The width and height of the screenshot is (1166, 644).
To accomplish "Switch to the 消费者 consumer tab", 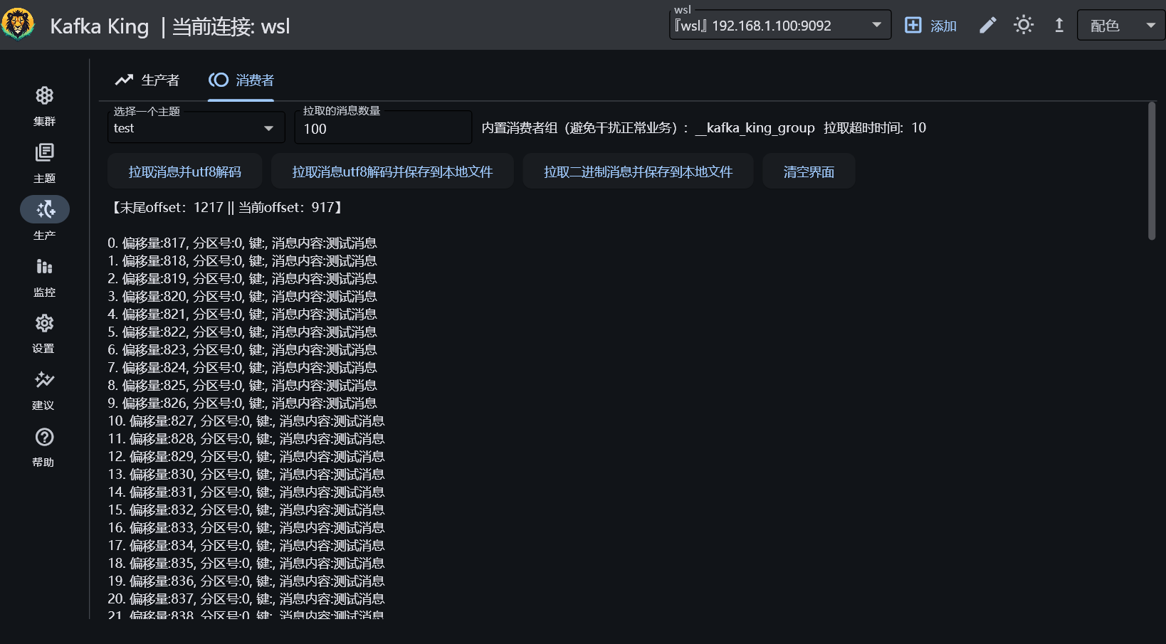I will pos(241,80).
